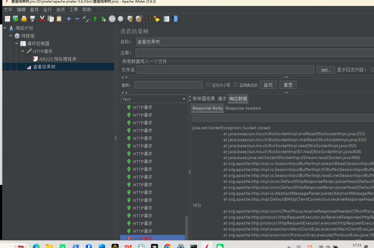Focus the 注释 comment field
Viewport: 374px width, 248px height.
coord(255,53)
